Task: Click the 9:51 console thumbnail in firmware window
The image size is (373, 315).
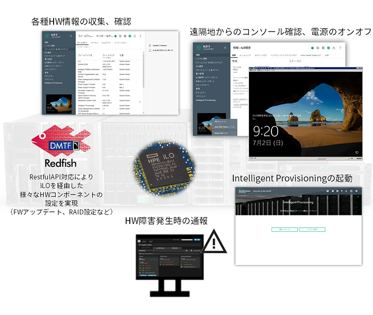Action: (59, 104)
